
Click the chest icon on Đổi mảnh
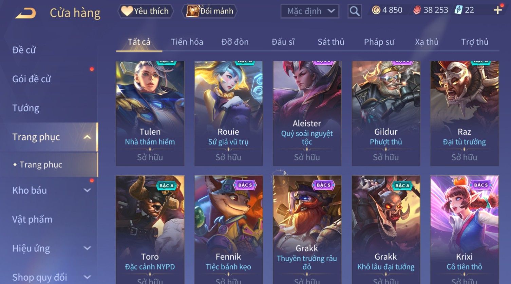point(193,11)
